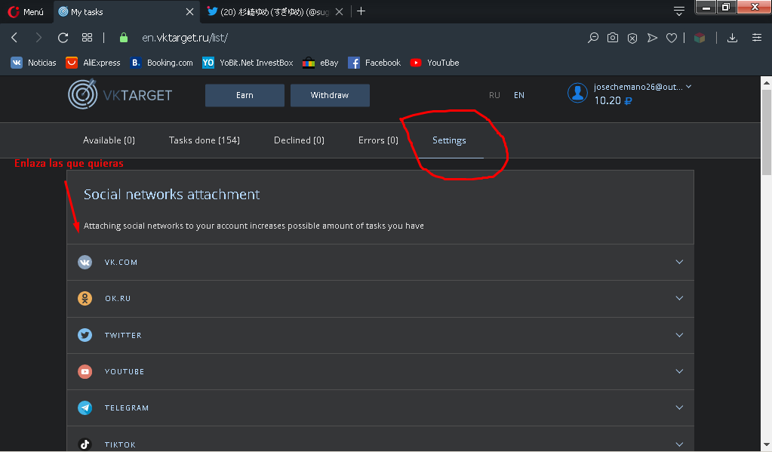Viewport: 772px width, 452px height.
Task: Click the YouTube network icon
Action: tap(85, 371)
